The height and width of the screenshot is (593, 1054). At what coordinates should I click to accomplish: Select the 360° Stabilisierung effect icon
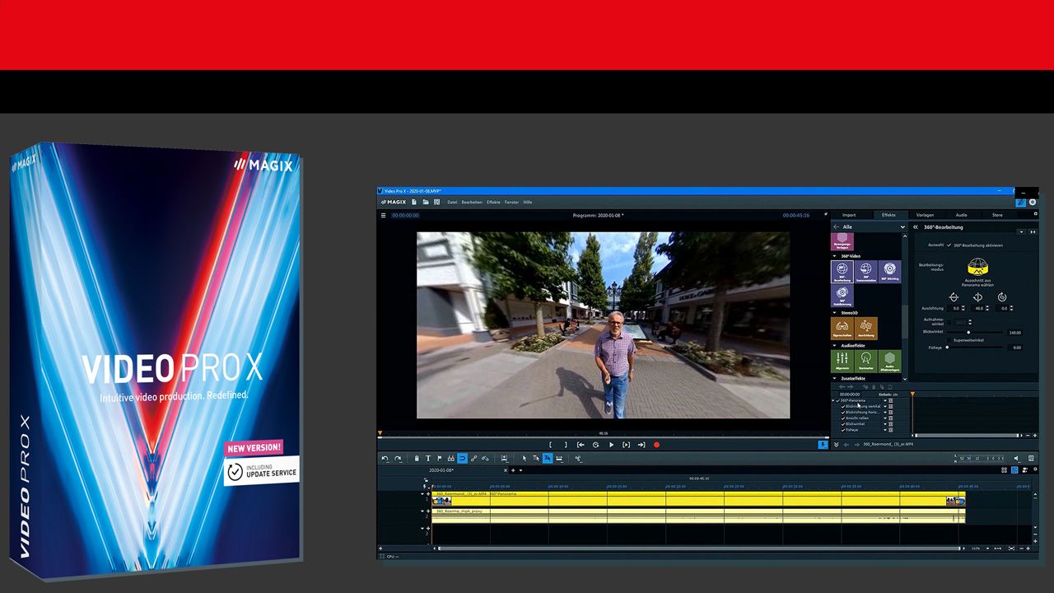point(843,294)
